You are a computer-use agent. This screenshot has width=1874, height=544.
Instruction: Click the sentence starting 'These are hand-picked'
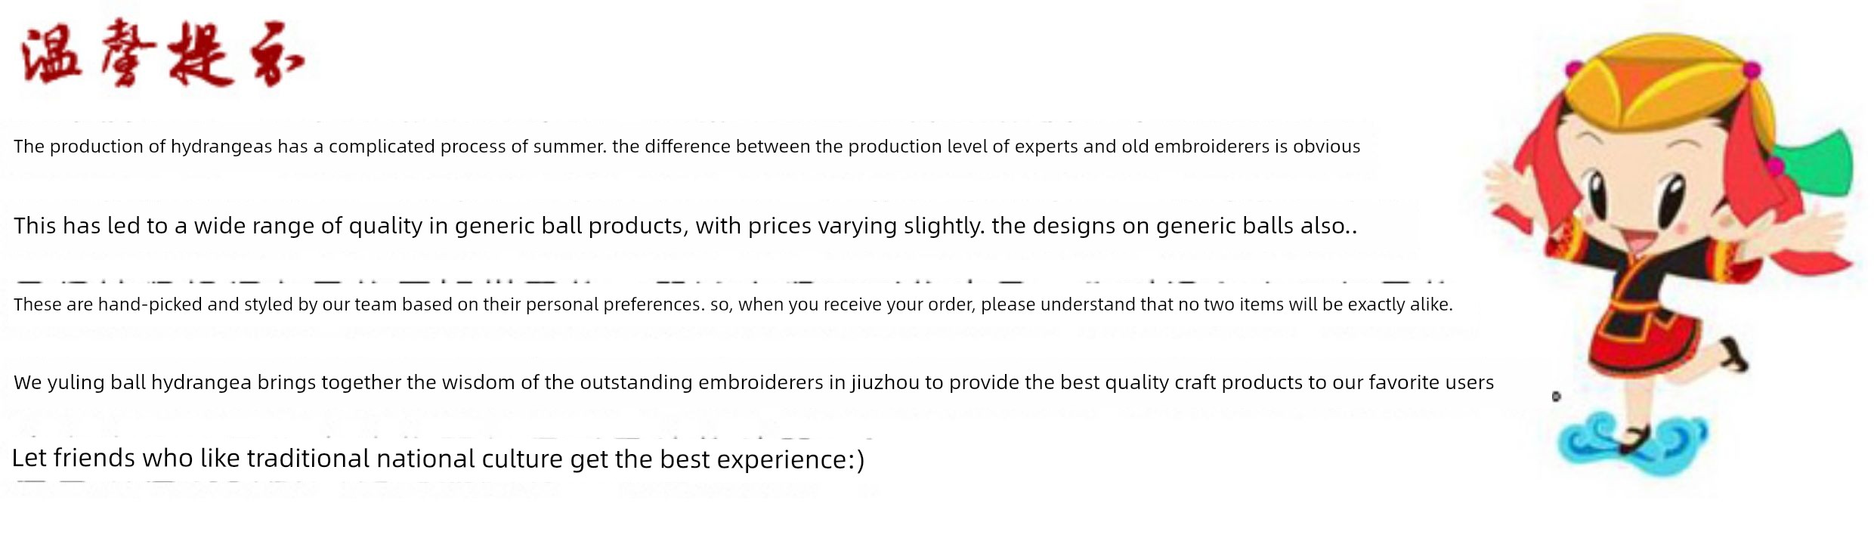coord(733,304)
